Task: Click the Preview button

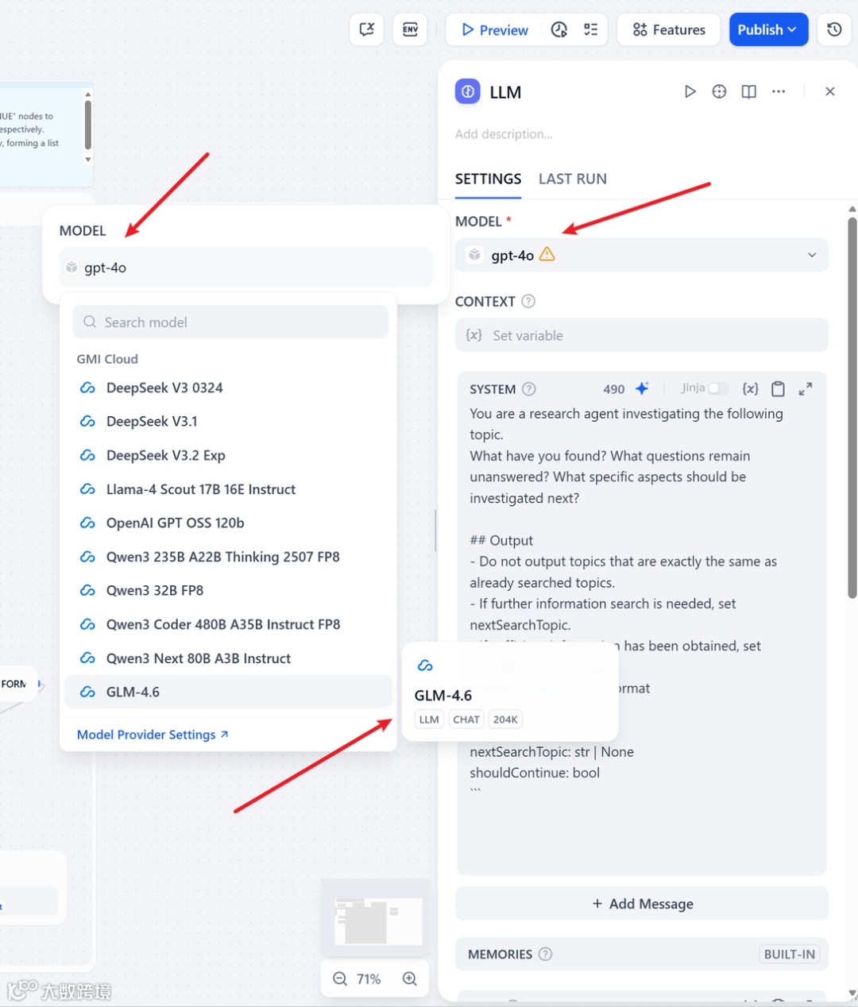Action: point(494,29)
